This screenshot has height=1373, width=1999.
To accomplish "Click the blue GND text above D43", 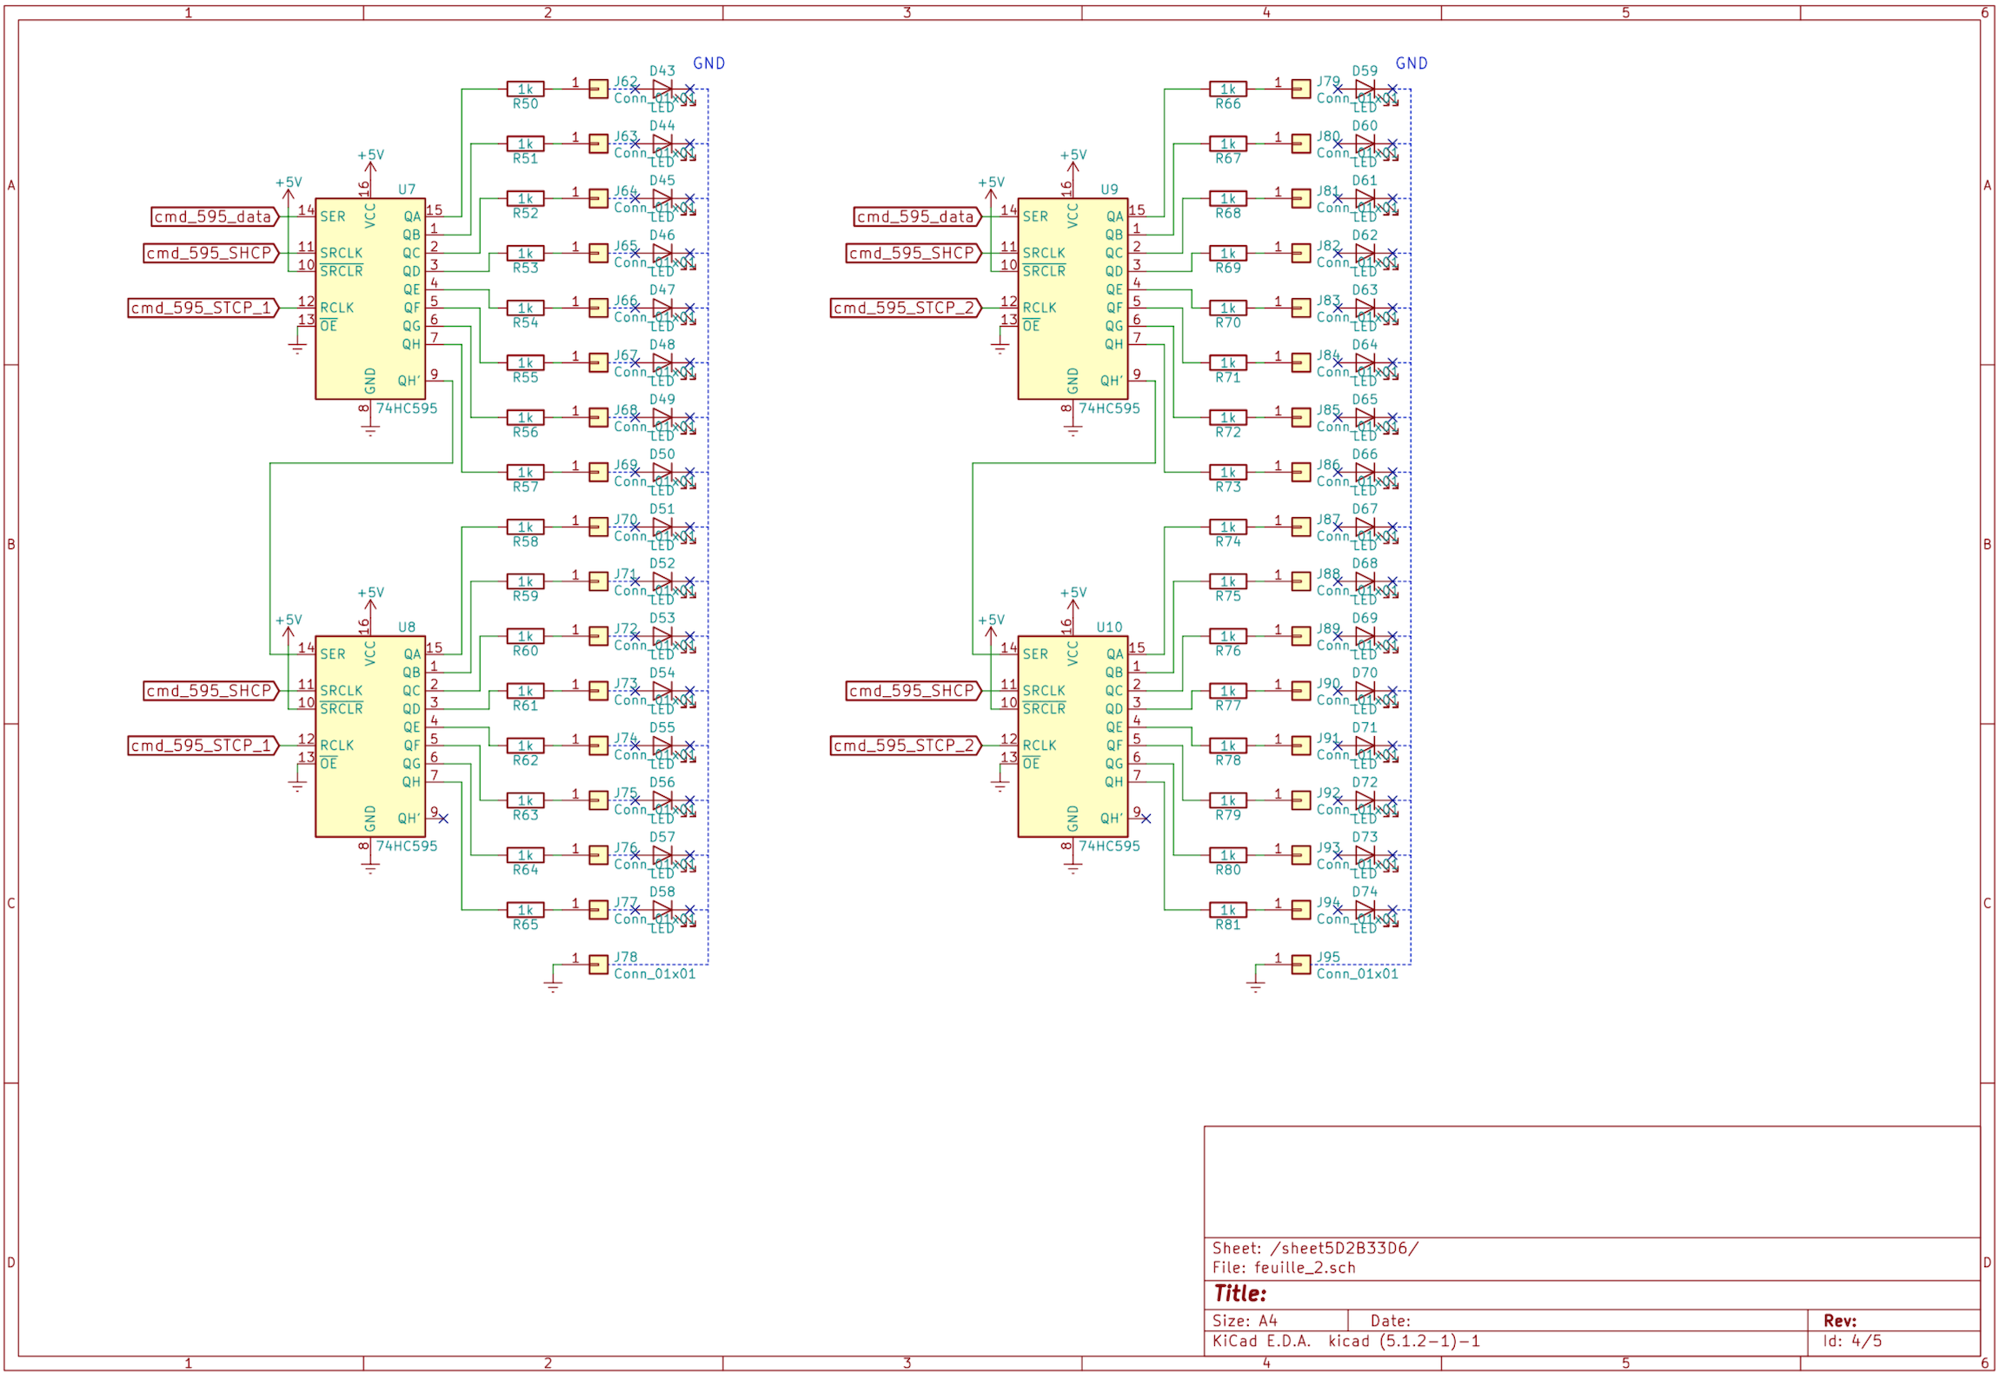I will 708,63.
